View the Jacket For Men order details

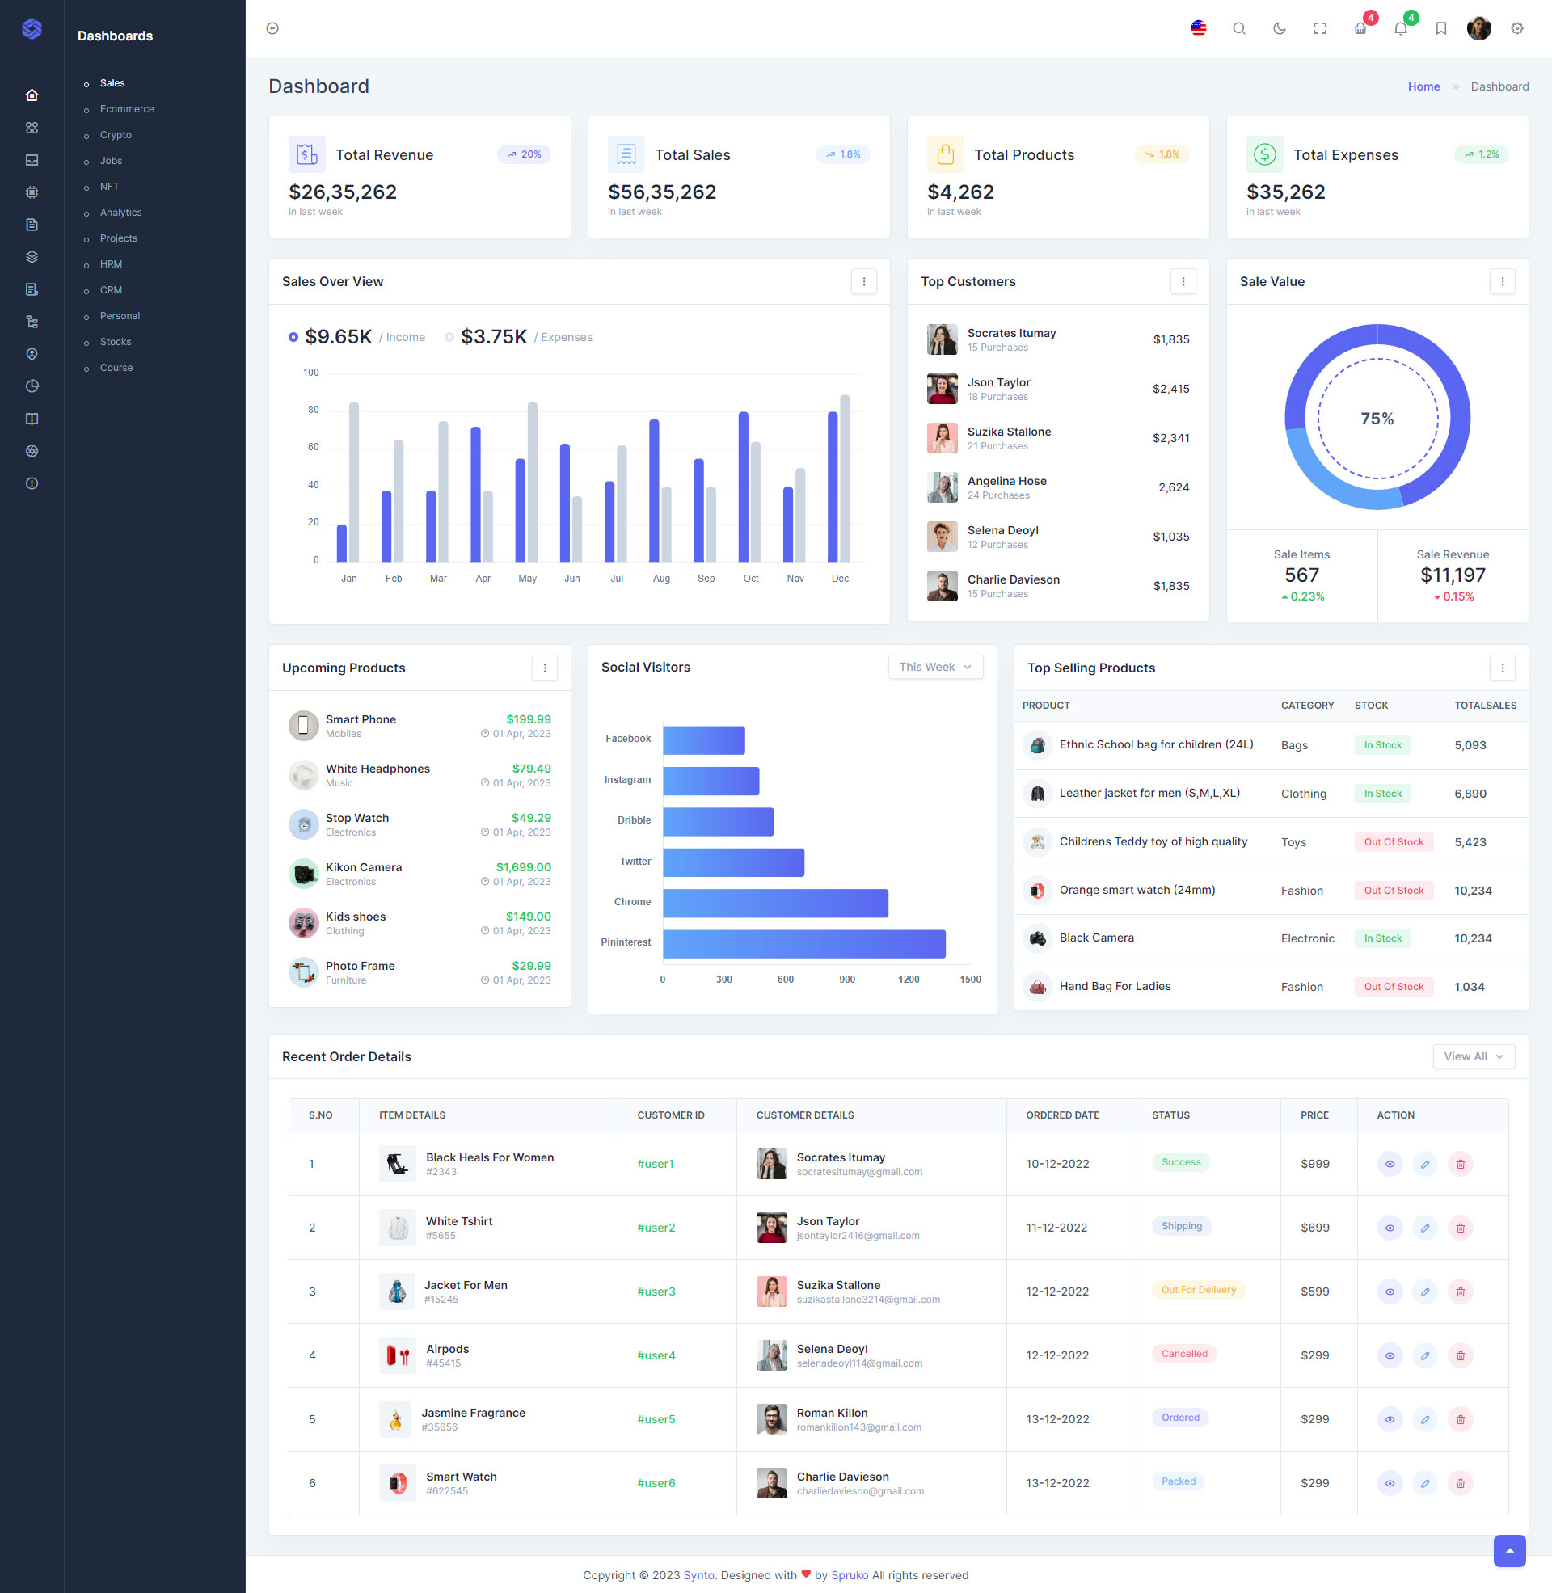tap(1389, 1292)
